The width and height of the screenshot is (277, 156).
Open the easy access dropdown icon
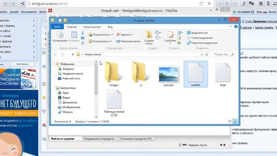[x=158, y=38]
